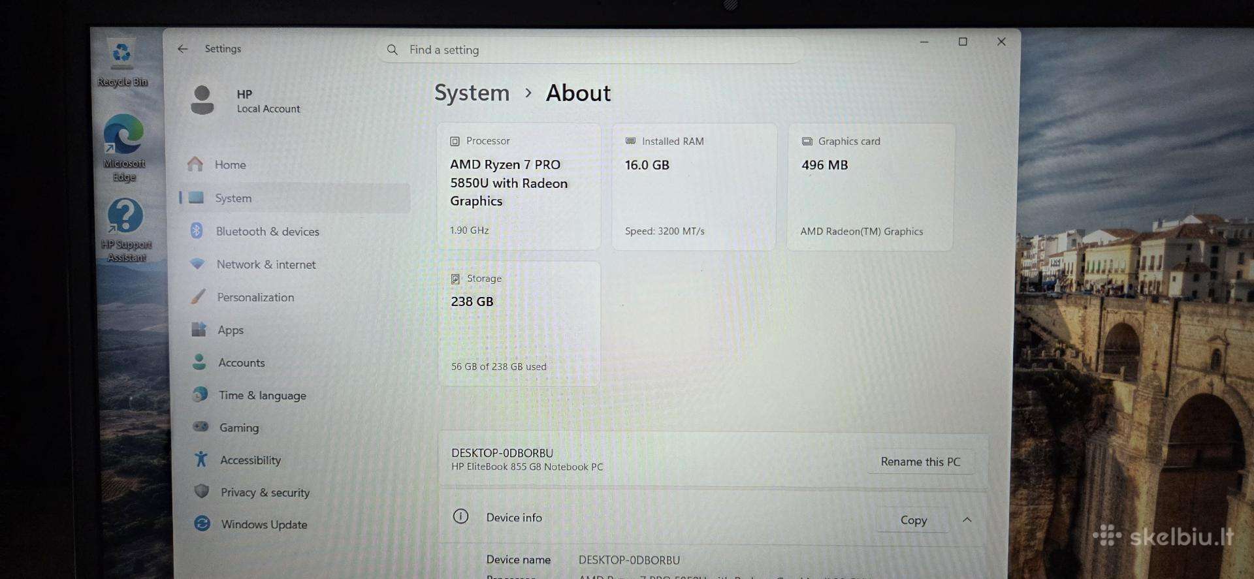Click the Accounts person icon
Image resolution: width=1254 pixels, height=579 pixels.
click(199, 362)
